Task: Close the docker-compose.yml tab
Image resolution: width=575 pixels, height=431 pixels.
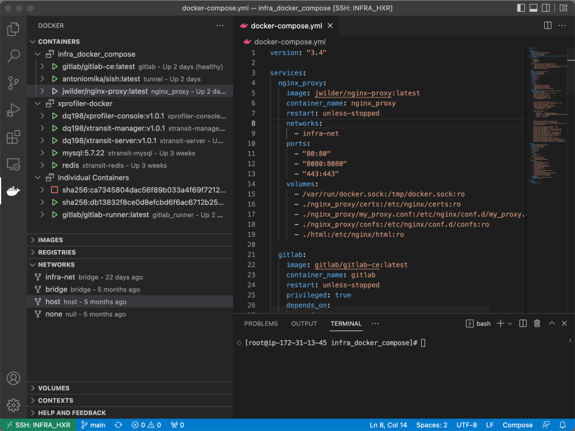Action: [x=330, y=26]
